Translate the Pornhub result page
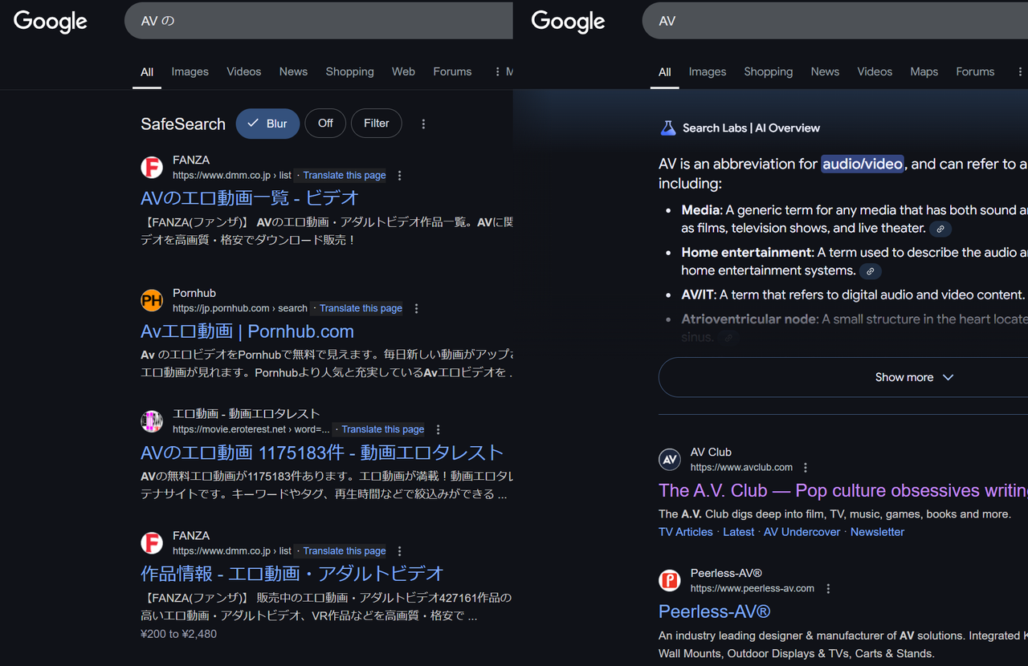 point(361,308)
